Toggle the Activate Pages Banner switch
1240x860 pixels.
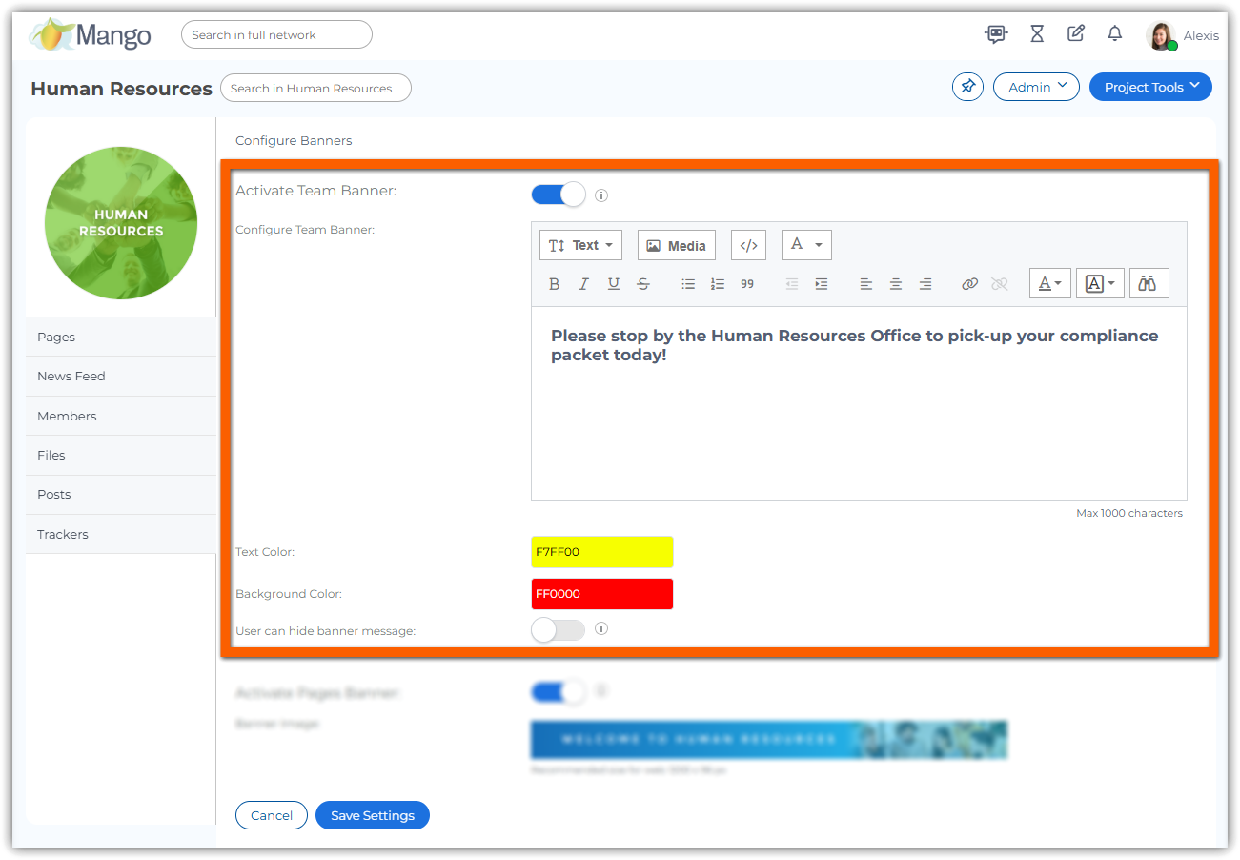[559, 692]
